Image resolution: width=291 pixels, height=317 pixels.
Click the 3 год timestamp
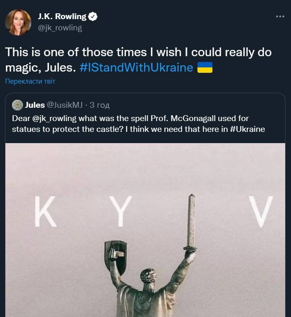coord(100,105)
